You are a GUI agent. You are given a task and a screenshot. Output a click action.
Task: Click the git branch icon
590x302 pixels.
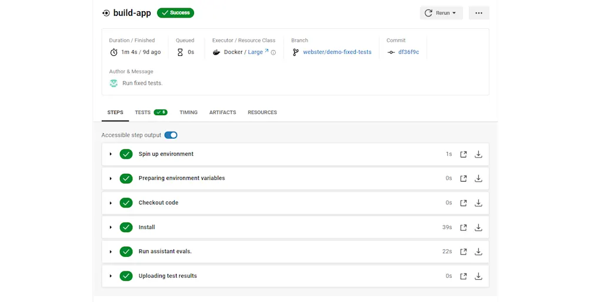[x=295, y=52]
